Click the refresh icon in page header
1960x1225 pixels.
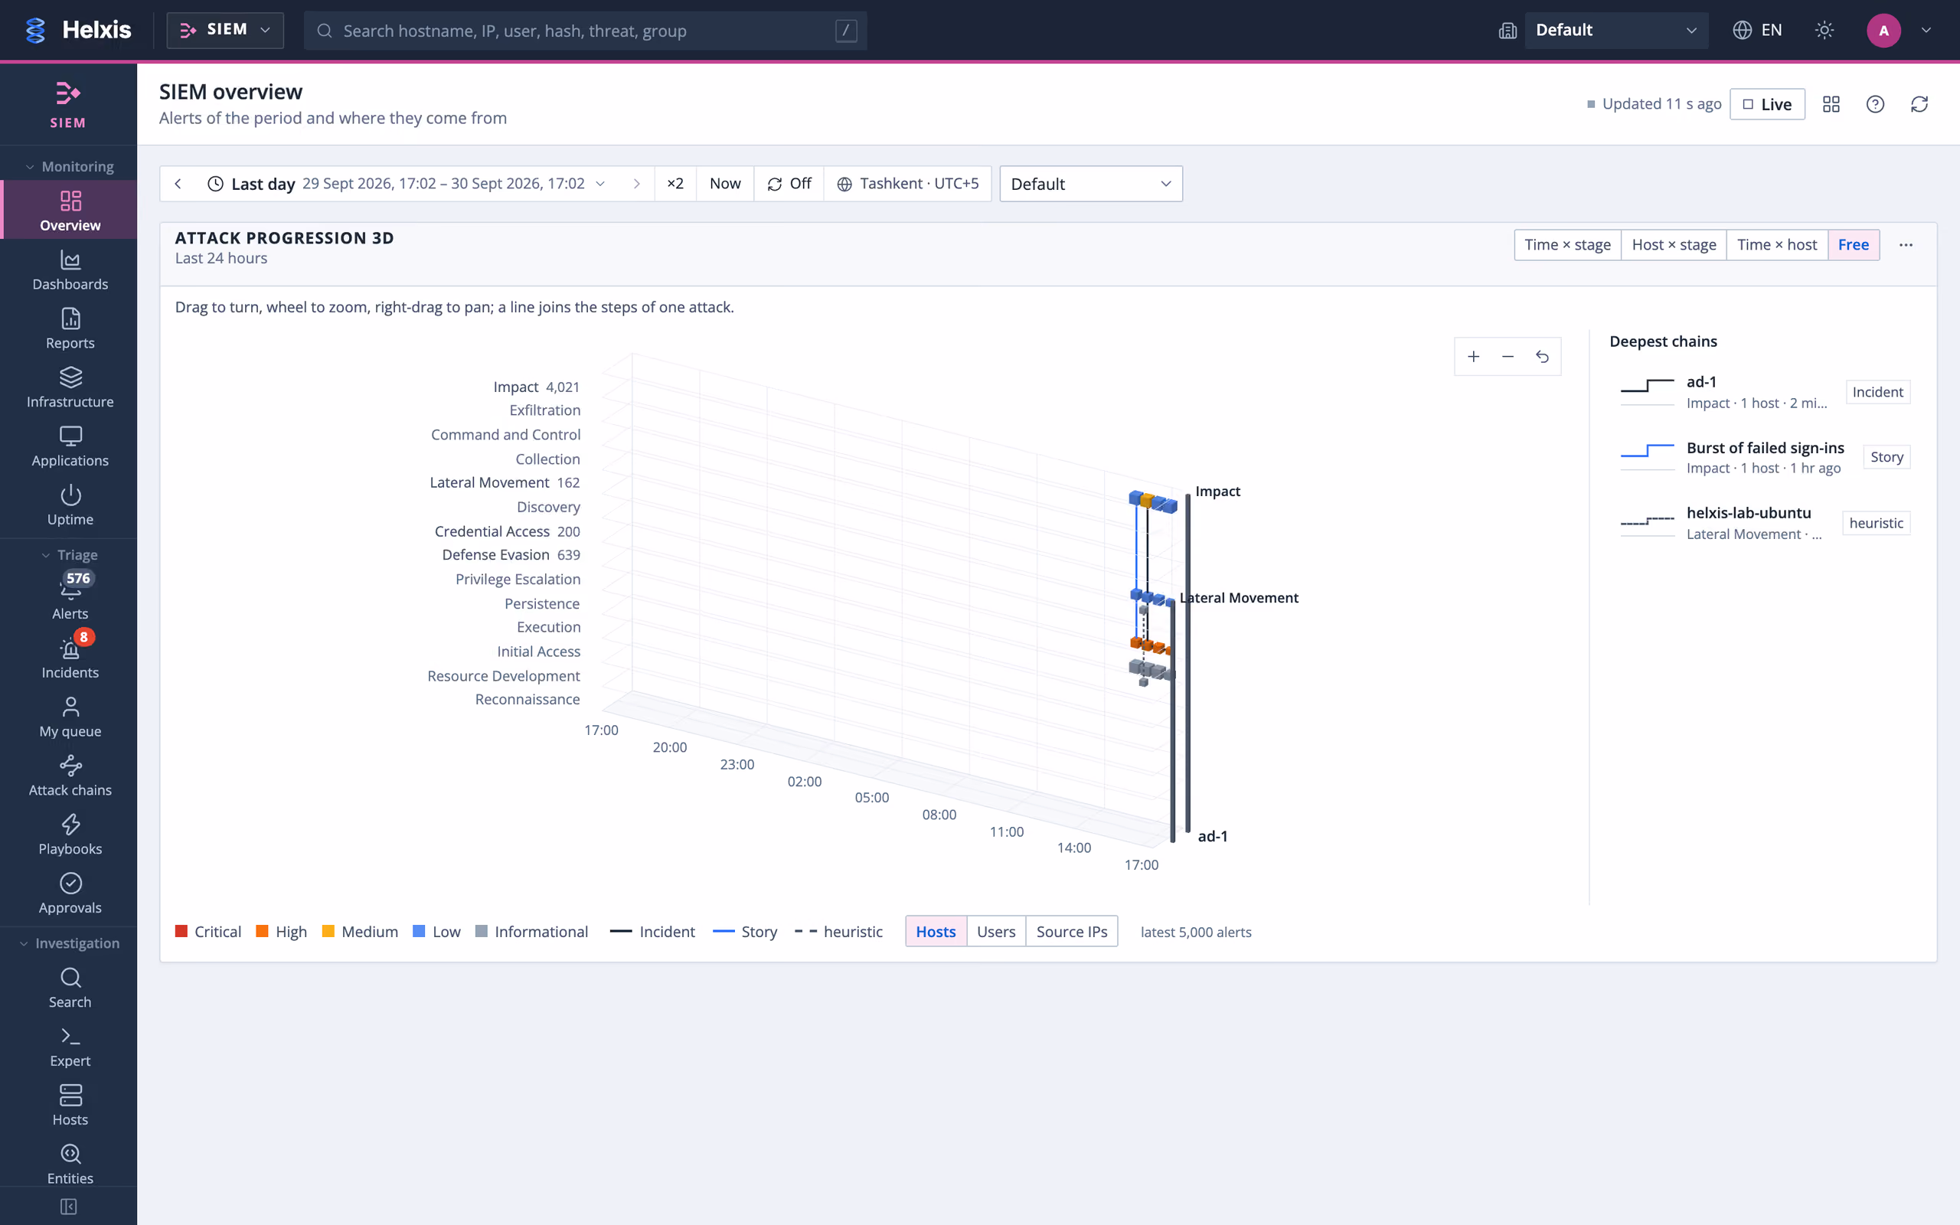(x=1919, y=105)
